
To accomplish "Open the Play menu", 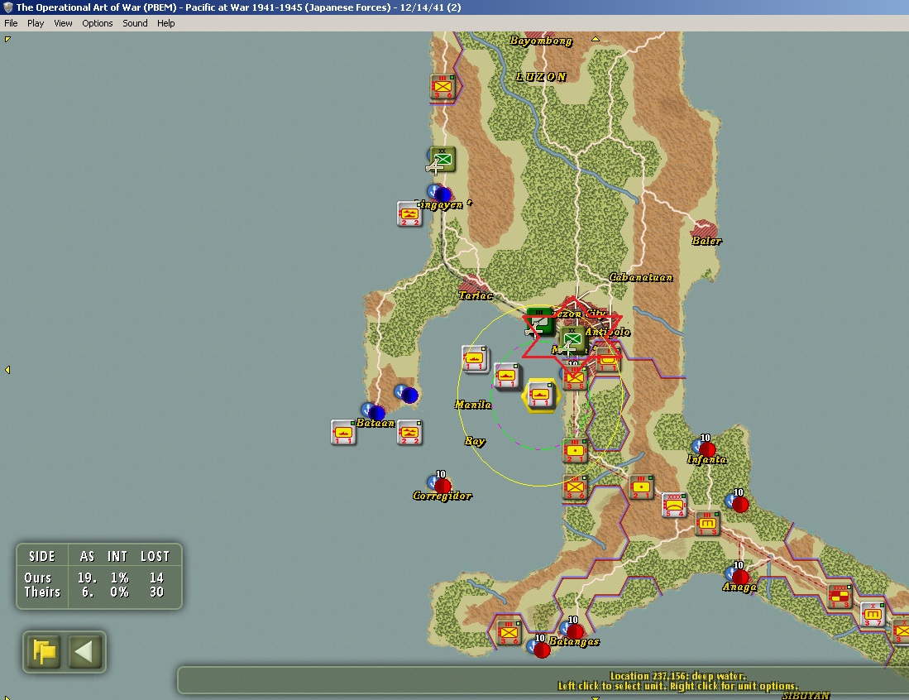I will coord(36,23).
